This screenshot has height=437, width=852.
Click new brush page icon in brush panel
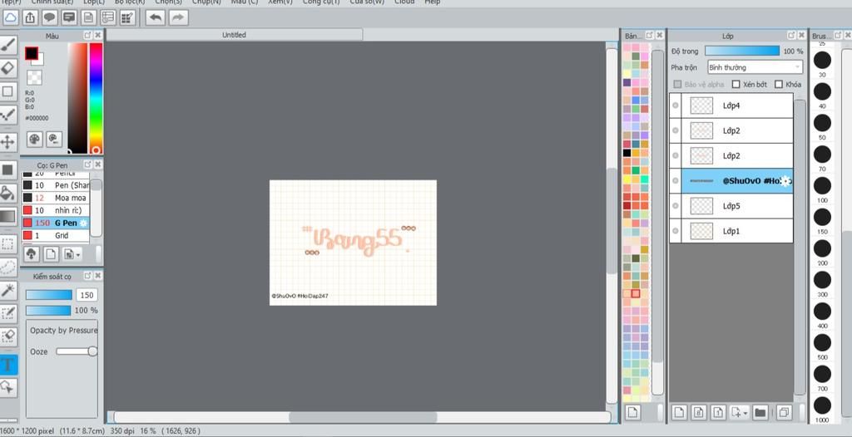(x=51, y=253)
